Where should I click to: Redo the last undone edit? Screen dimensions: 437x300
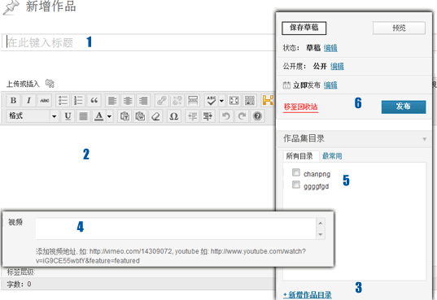click(x=242, y=116)
